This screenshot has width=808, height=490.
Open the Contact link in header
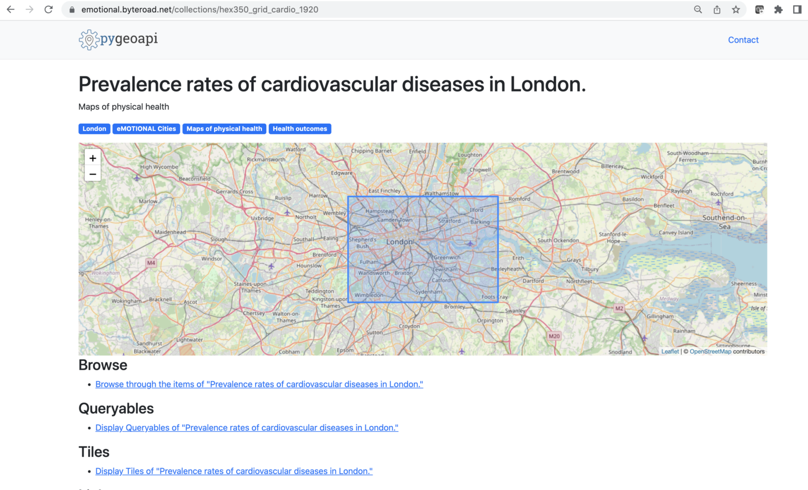pyautogui.click(x=743, y=40)
